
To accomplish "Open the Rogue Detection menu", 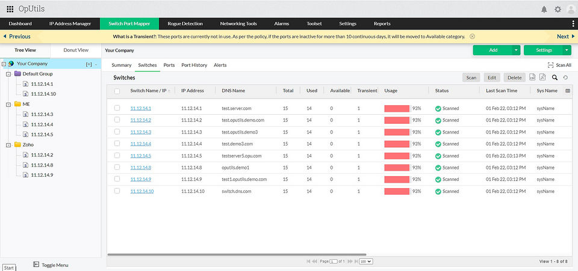I will [185, 23].
